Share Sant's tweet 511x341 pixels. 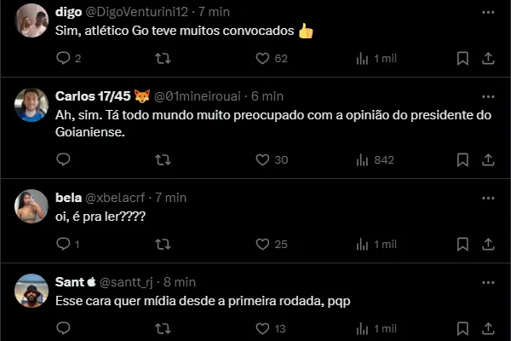coord(488,328)
